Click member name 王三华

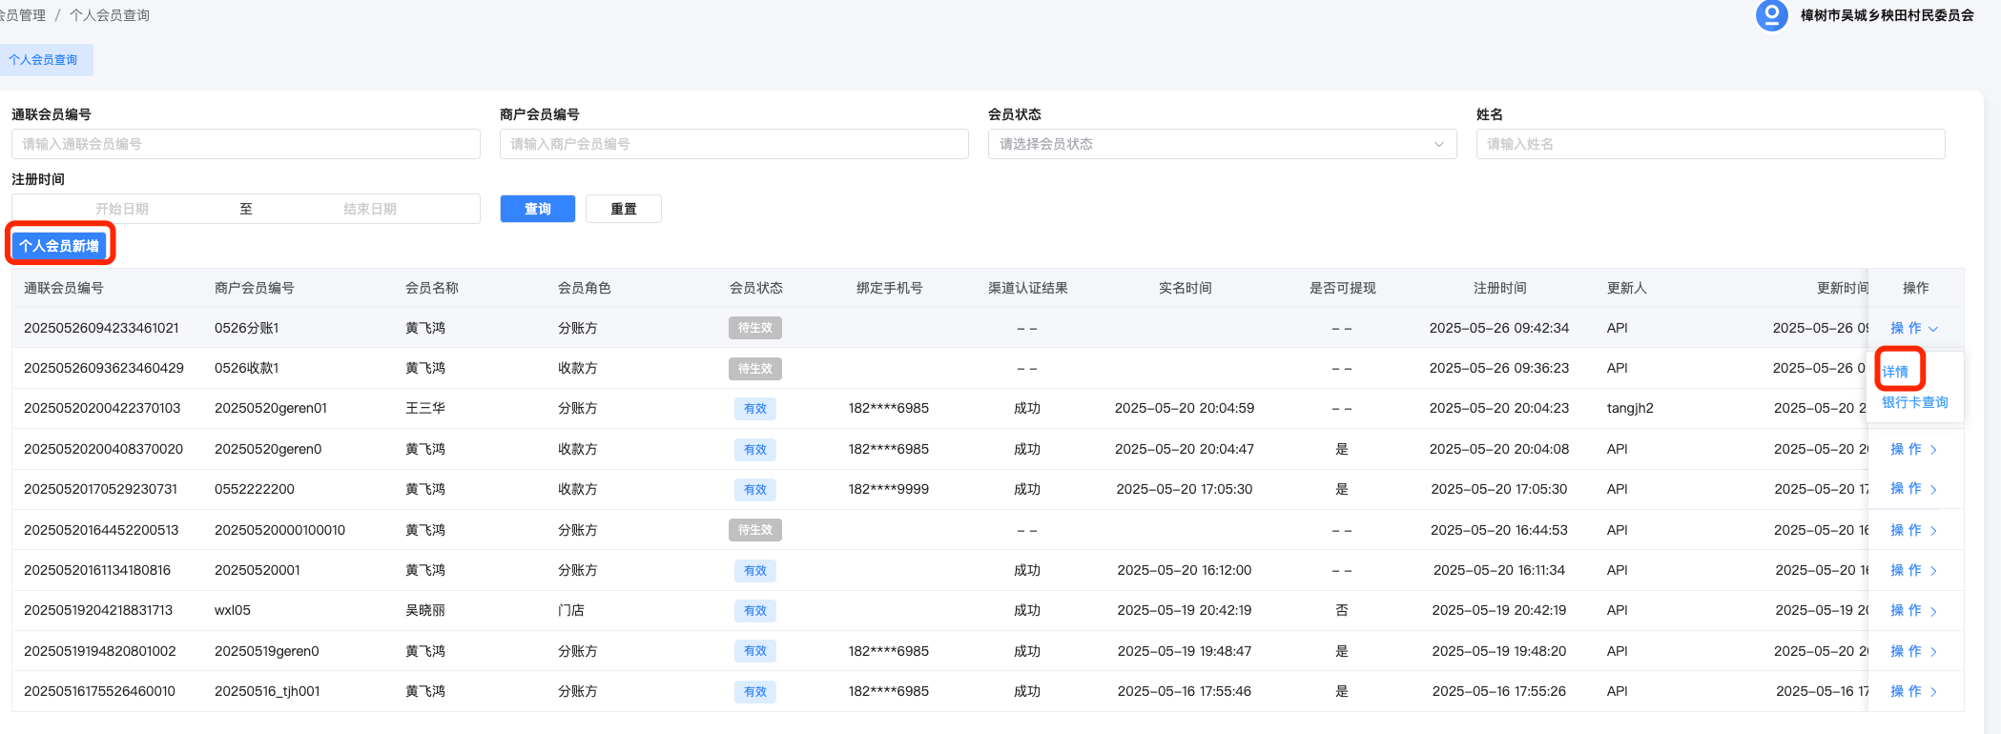click(x=425, y=408)
